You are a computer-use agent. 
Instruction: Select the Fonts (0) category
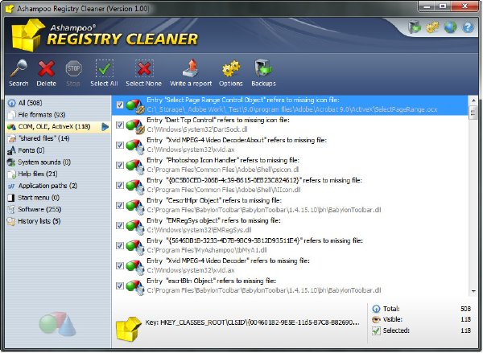pyautogui.click(x=58, y=150)
